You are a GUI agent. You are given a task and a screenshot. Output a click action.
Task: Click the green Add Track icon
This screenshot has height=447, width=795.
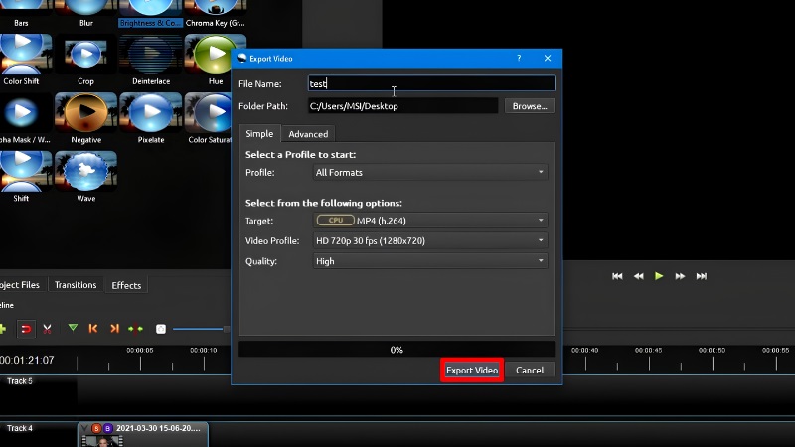(x=3, y=329)
